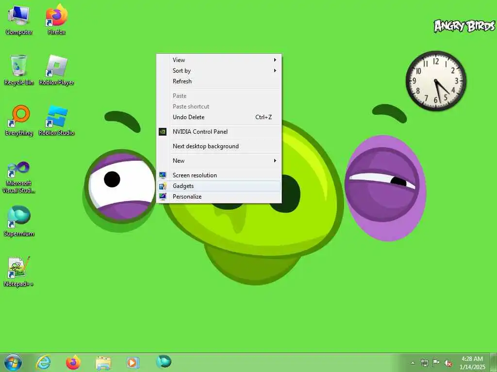497x372 pixels.
Task: Open Windows Explorer from the taskbar
Action: pos(103,363)
